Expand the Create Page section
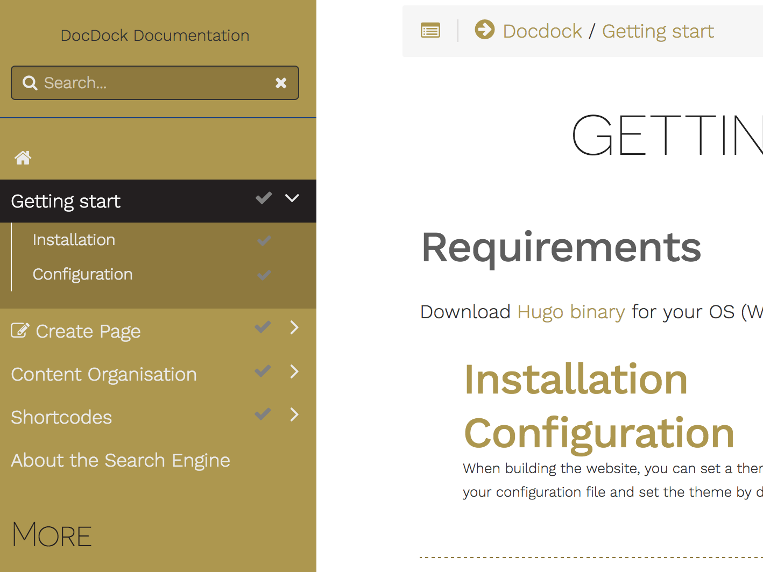The image size is (763, 572). (x=294, y=327)
